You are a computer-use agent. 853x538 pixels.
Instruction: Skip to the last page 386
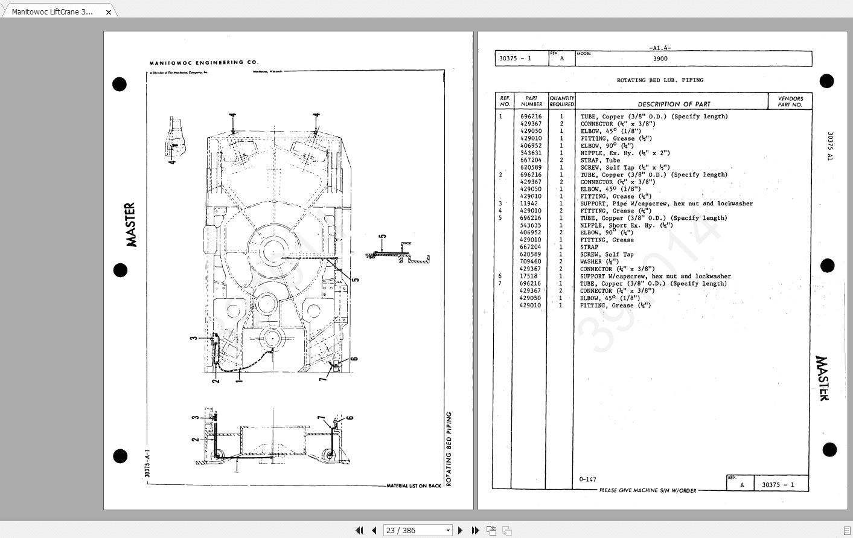click(475, 530)
